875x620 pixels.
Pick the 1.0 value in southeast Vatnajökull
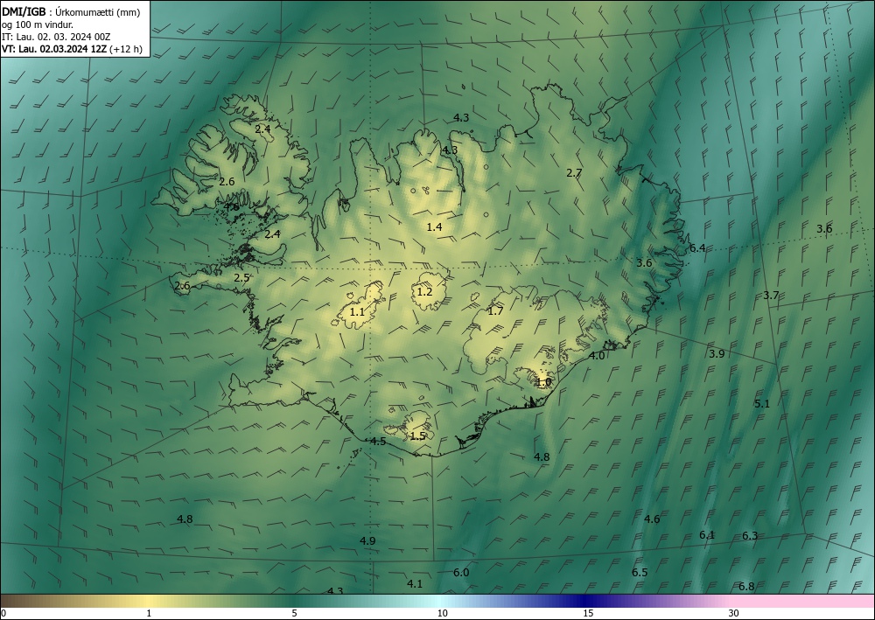(x=544, y=382)
